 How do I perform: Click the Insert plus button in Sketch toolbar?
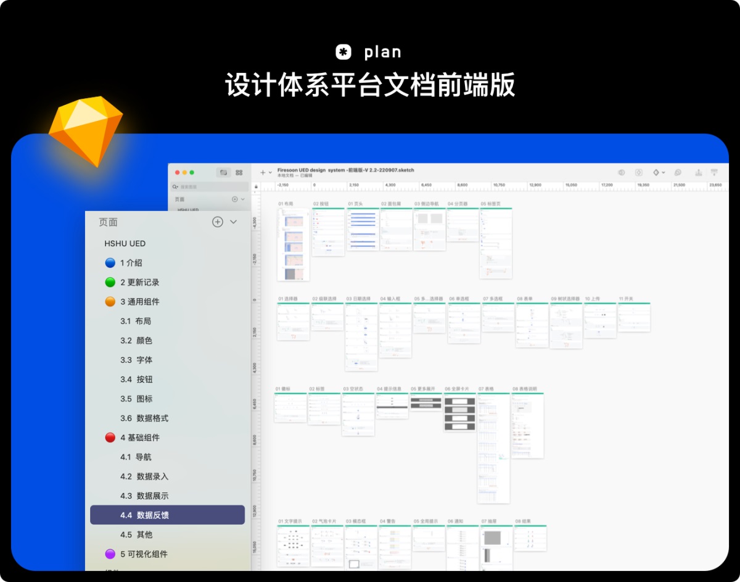pyautogui.click(x=263, y=172)
